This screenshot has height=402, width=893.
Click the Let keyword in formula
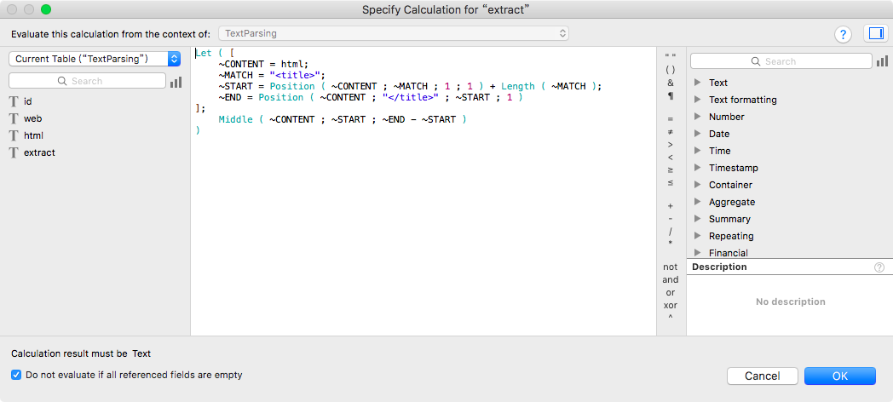coord(204,54)
